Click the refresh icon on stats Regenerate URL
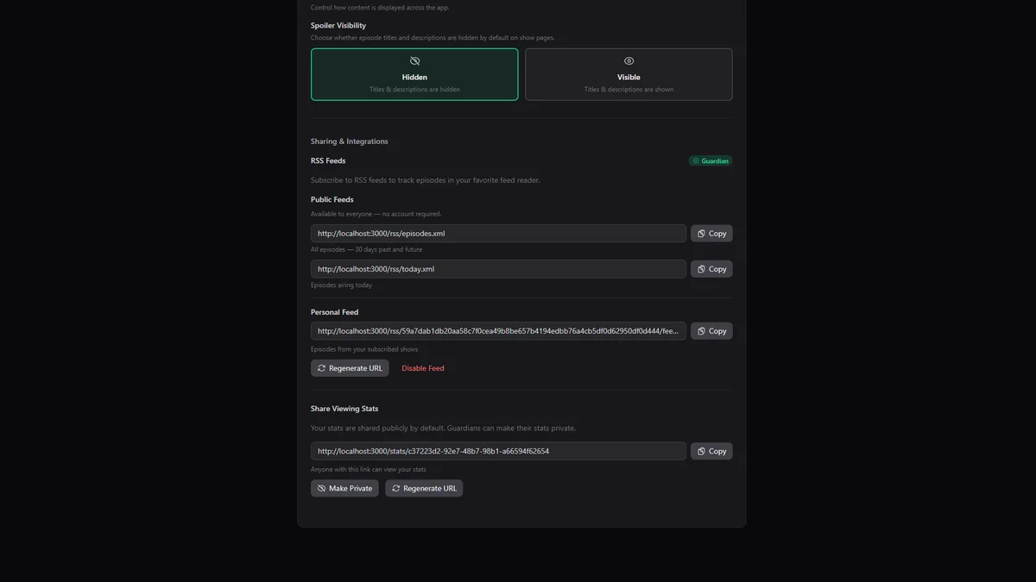 coord(395,487)
